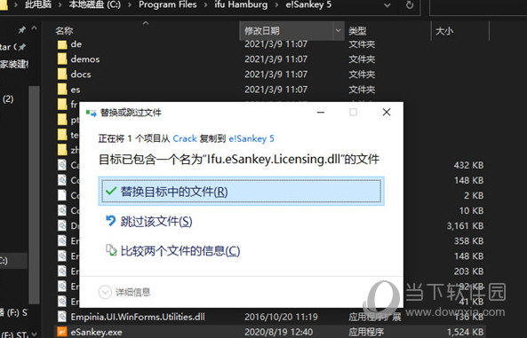The height and width of the screenshot is (338, 527).
Task: Click the 1,524 KB size value
Action: (465, 333)
